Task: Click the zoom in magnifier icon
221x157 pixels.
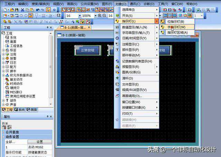Action: coord(100,16)
